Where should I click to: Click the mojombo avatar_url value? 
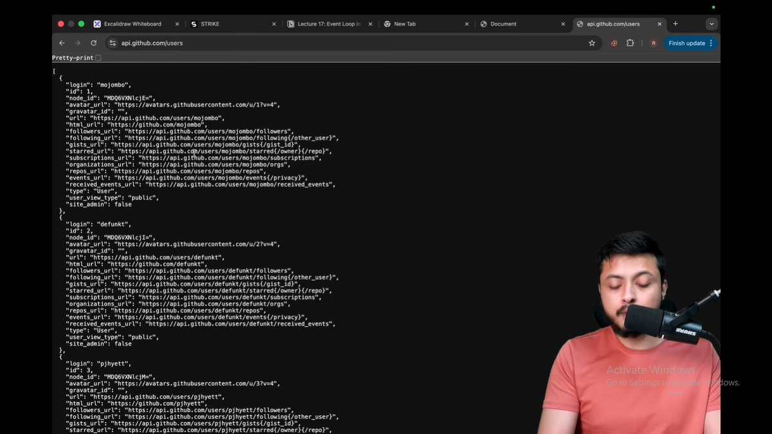pos(198,105)
